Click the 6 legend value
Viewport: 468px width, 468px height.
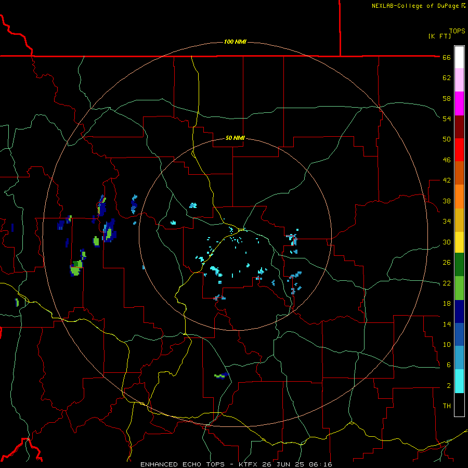tap(448, 365)
